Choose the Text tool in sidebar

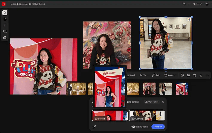(5, 25)
